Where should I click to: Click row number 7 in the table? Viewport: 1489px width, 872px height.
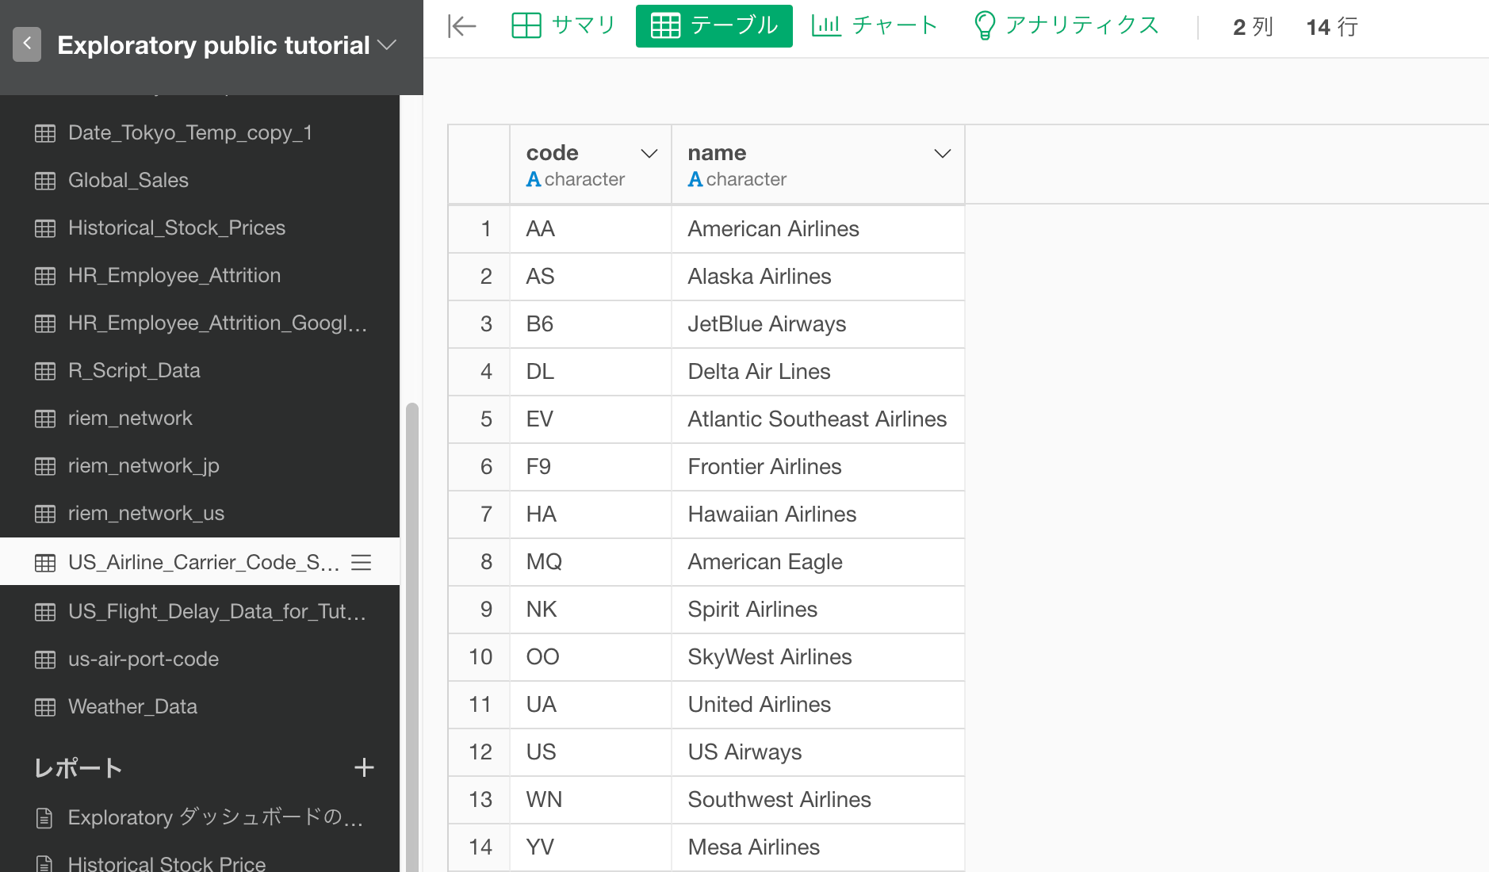pos(479,514)
